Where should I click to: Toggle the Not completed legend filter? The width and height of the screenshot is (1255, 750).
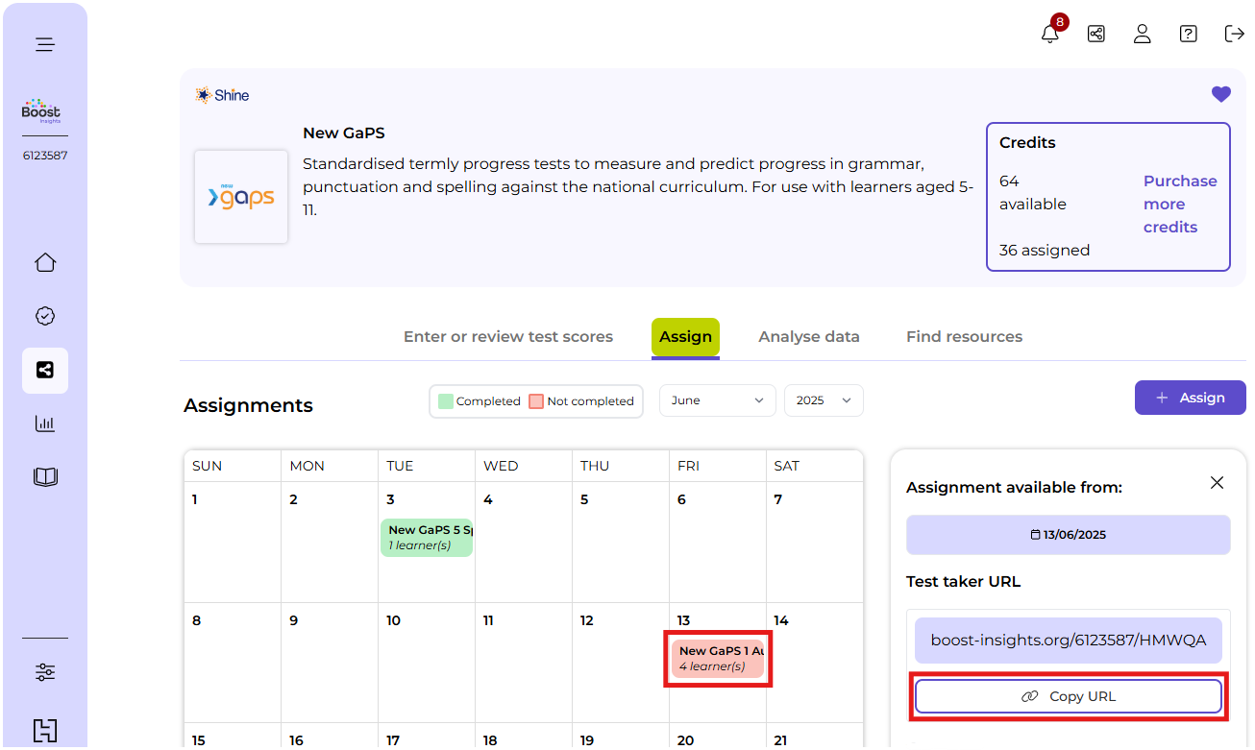coord(581,401)
